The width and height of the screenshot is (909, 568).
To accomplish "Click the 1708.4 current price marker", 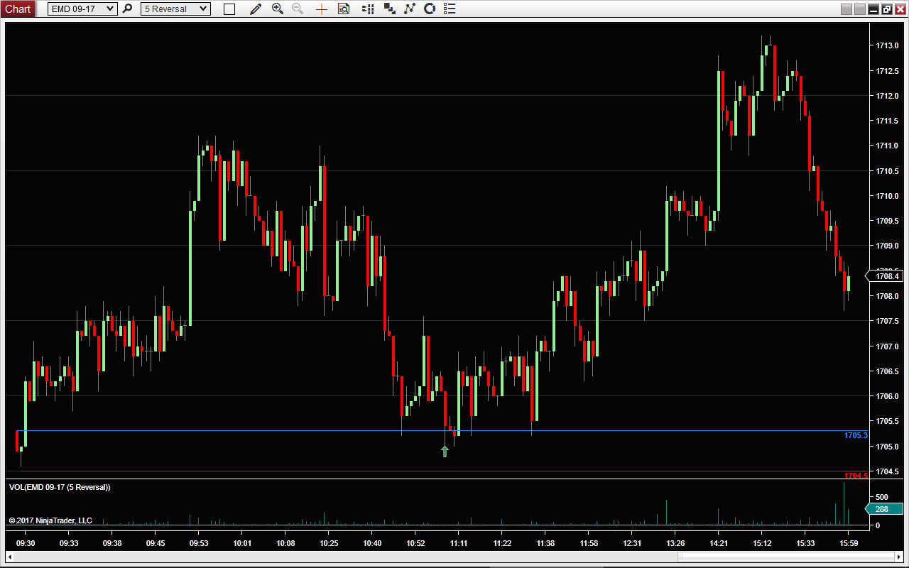I will 886,276.
